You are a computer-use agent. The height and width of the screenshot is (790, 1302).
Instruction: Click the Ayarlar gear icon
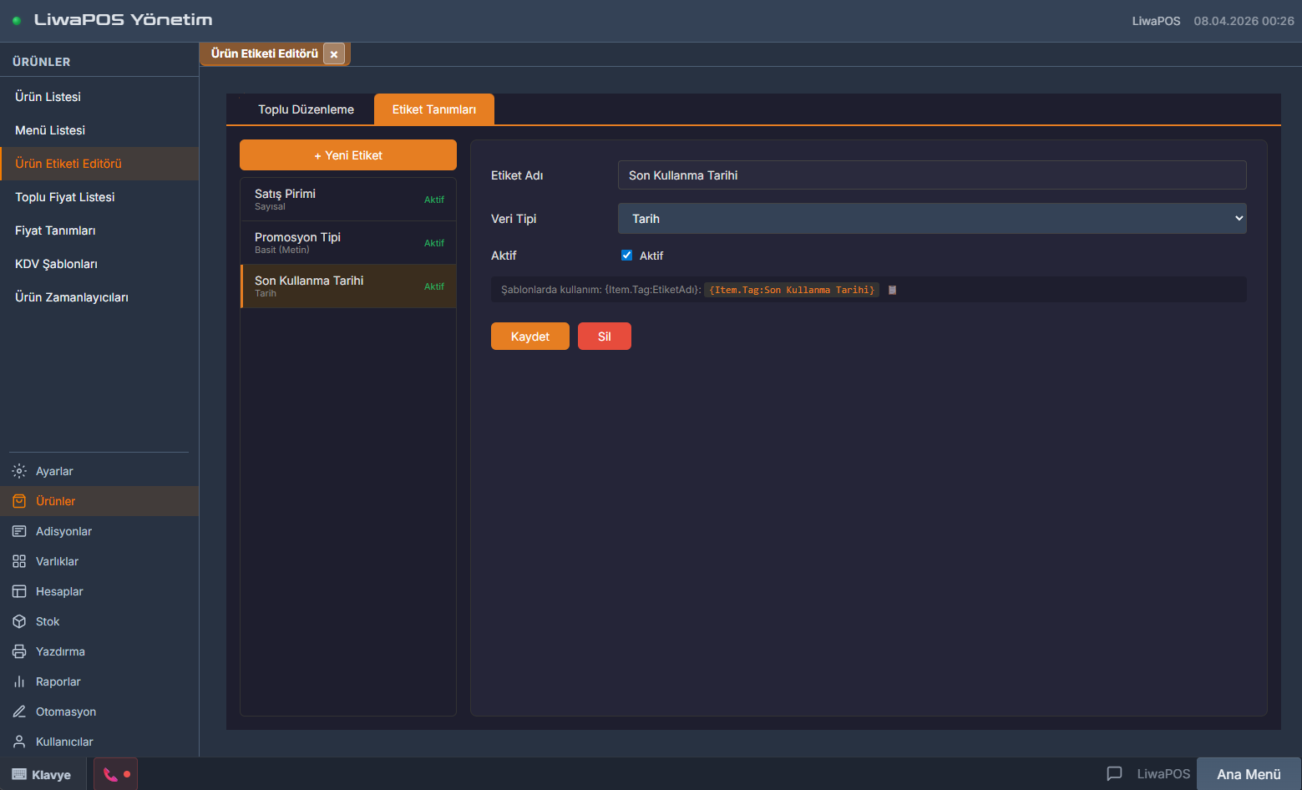[19, 471]
